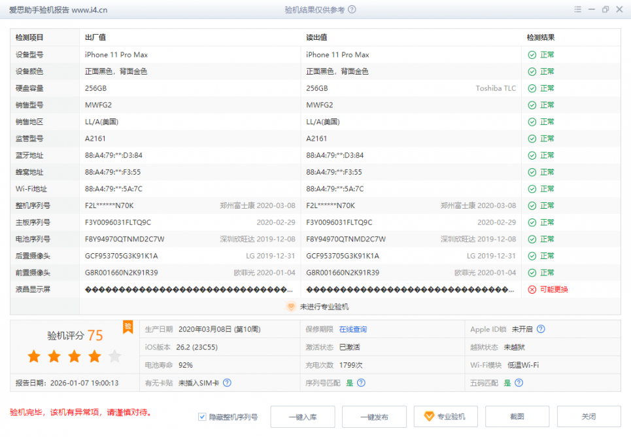Open the title bar list menu icon
The height and width of the screenshot is (437, 631).
pyautogui.click(x=577, y=10)
